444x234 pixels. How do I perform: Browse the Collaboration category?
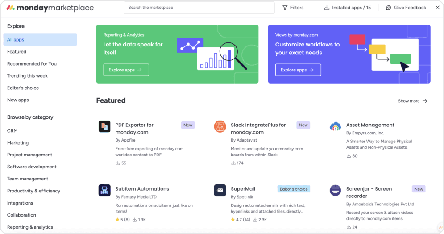pos(21,215)
